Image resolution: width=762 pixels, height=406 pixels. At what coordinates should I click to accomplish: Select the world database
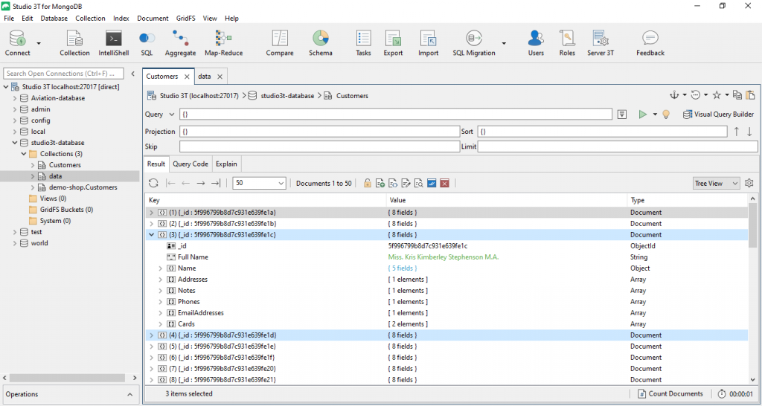coord(39,243)
